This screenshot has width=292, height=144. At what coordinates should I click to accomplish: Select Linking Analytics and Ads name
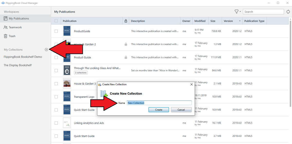[89, 123]
